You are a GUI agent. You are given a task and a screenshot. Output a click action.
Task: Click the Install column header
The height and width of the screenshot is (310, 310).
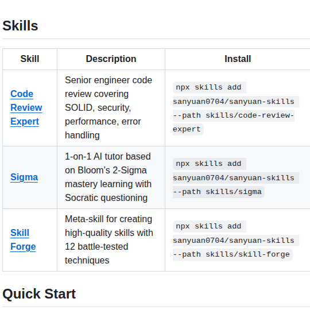coord(238,59)
